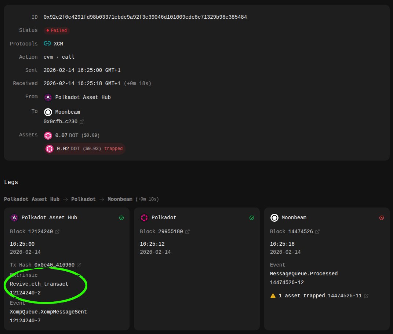
Task: Click DOT token icon beside 0.07 DOT
Action: pos(48,135)
